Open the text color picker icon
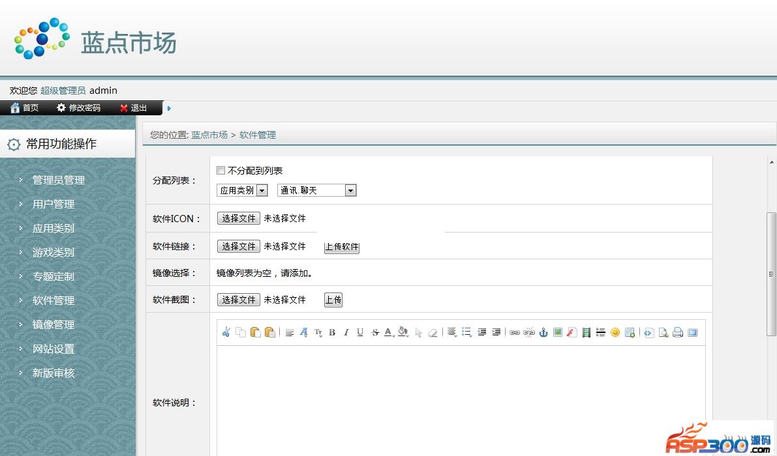This screenshot has height=456, width=777. point(389,332)
